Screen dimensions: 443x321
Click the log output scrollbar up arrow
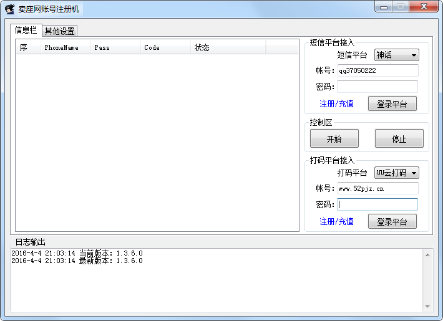pos(427,254)
